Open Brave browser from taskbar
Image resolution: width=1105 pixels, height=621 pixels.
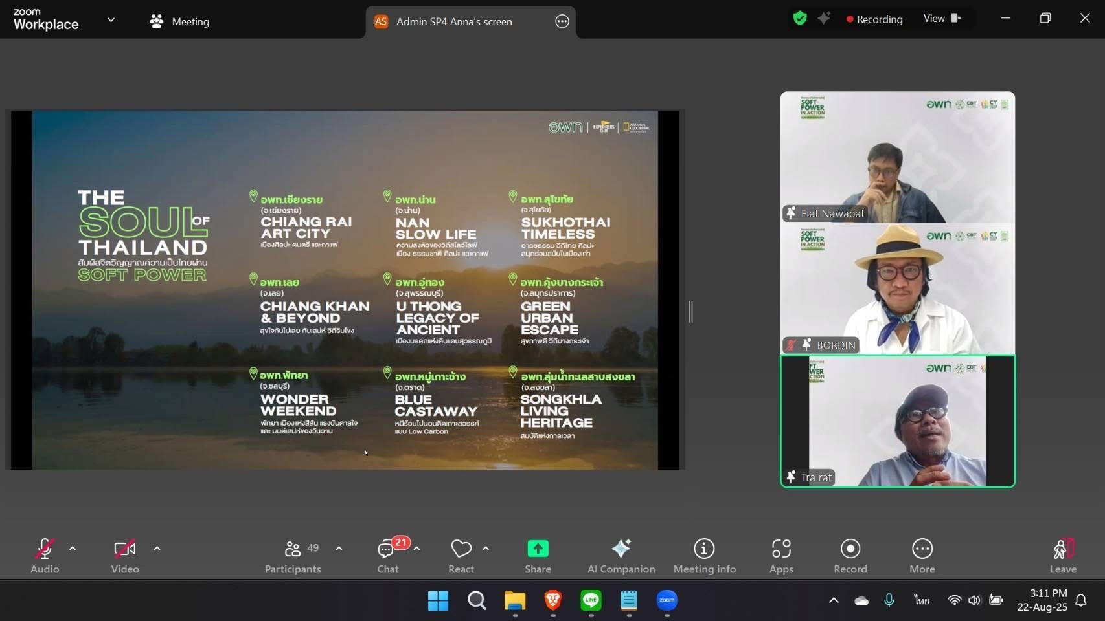click(x=553, y=601)
